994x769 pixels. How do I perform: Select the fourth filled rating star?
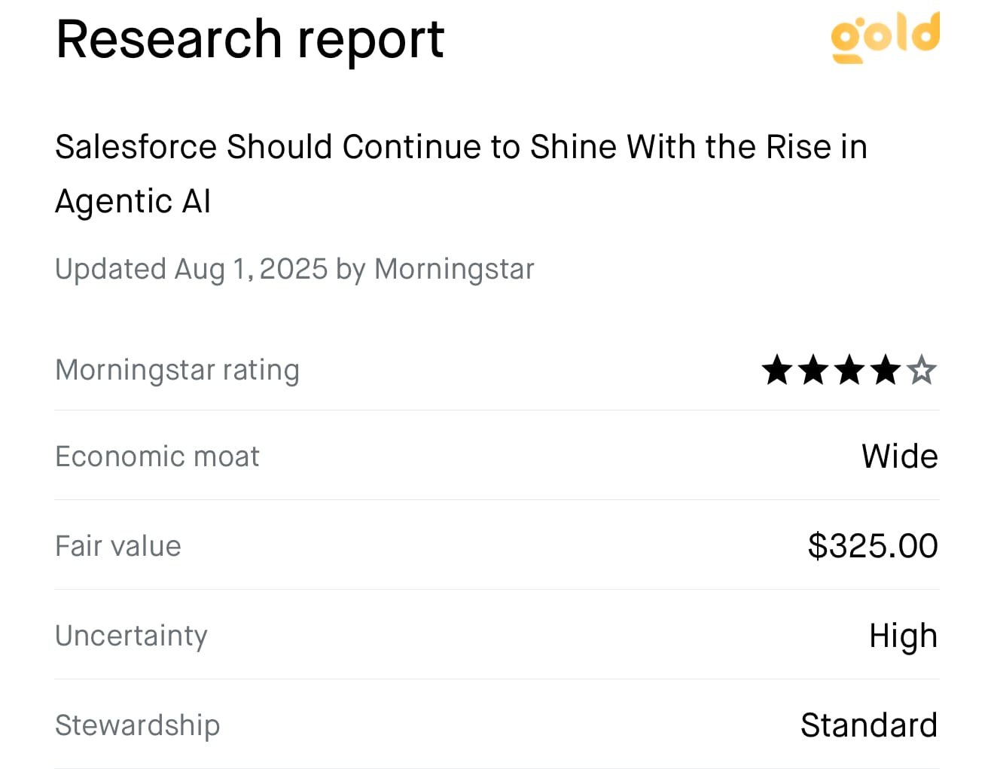(886, 371)
